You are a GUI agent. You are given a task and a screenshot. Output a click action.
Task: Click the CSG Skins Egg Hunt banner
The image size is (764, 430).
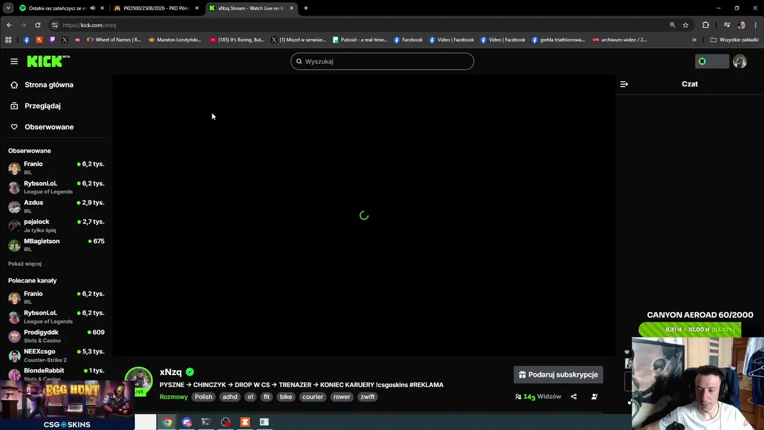point(67,406)
